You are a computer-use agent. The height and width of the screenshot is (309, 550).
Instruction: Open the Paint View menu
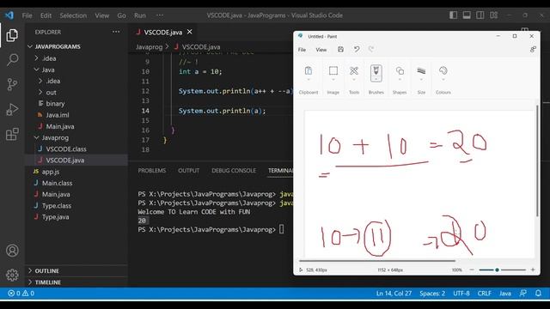[x=321, y=50]
